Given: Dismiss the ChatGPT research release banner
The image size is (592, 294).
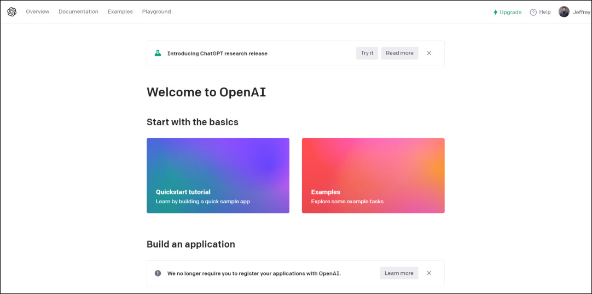Looking at the screenshot, I should (x=429, y=53).
